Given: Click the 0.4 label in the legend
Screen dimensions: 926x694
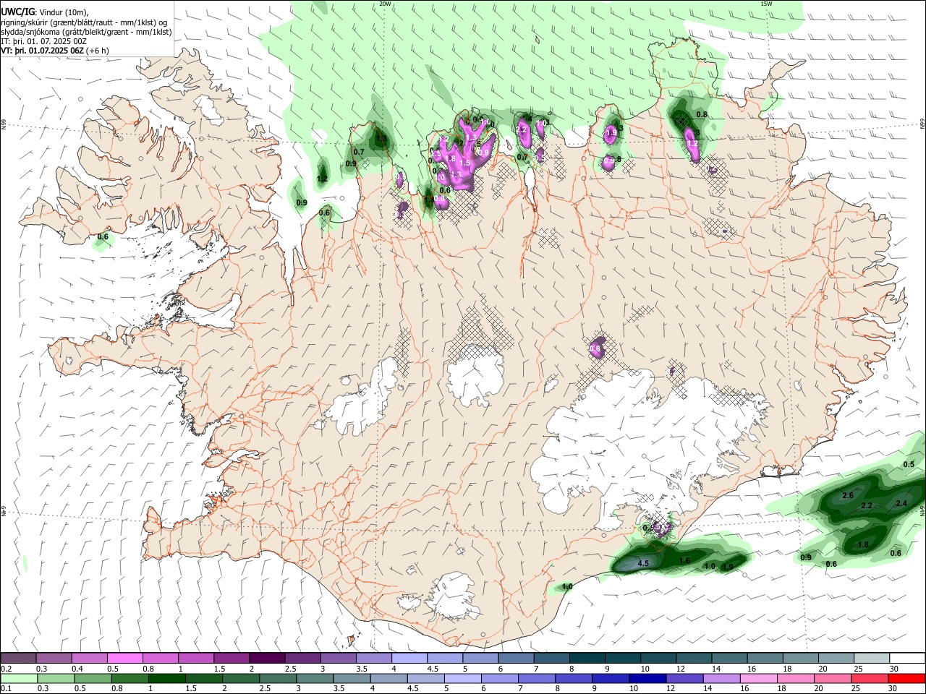Looking at the screenshot, I should [x=77, y=669].
